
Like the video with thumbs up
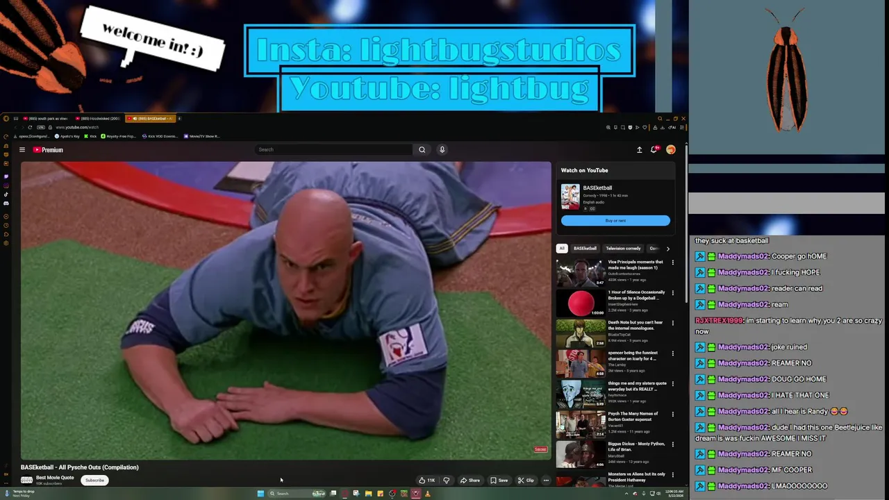(426, 480)
